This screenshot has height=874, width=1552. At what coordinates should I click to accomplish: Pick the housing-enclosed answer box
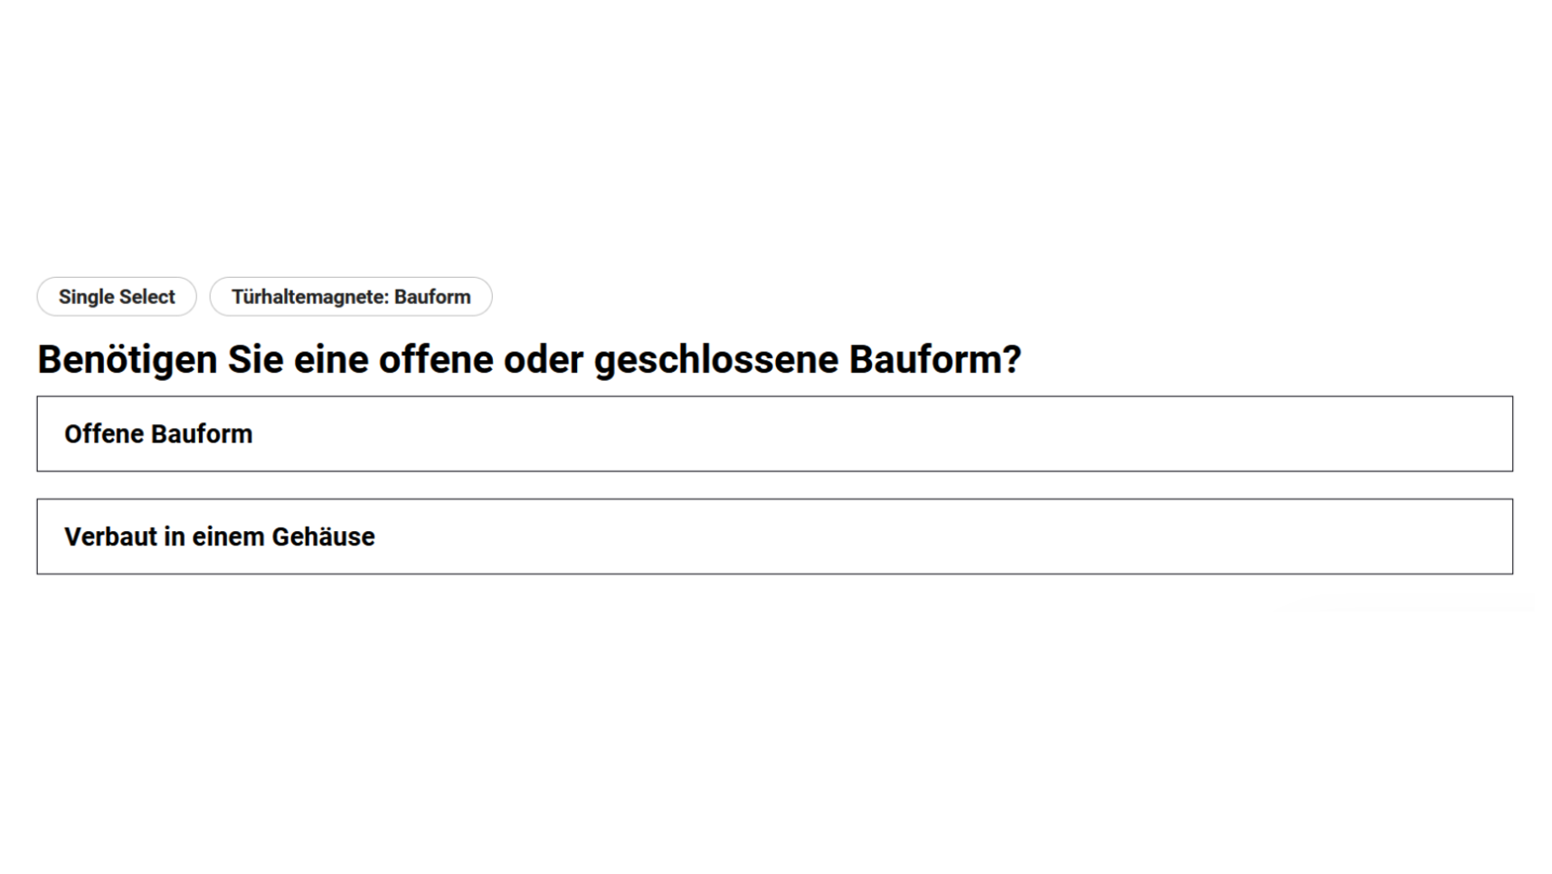point(774,537)
